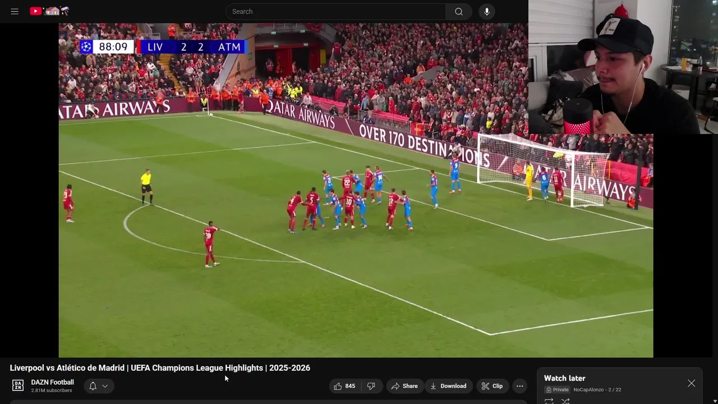
Task: Toggle loop playlist in Watch later
Action: [549, 401]
